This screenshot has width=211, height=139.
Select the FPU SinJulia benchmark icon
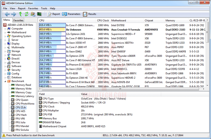[13, 130]
